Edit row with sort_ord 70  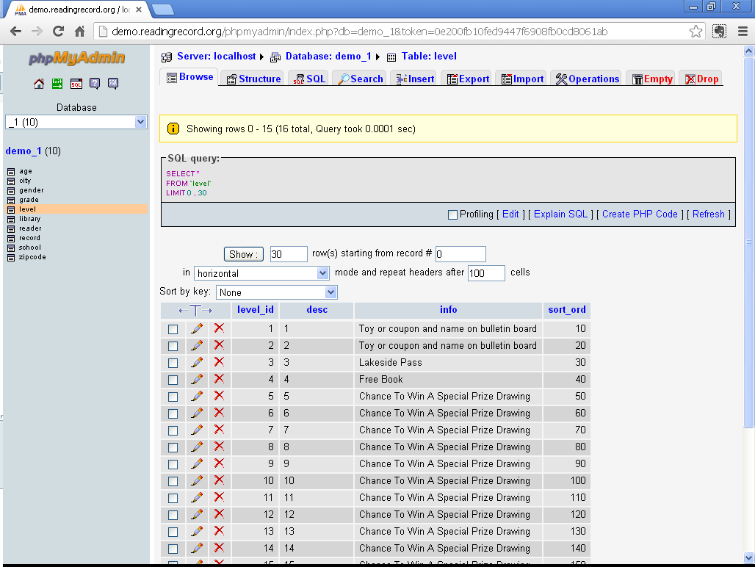coord(197,430)
